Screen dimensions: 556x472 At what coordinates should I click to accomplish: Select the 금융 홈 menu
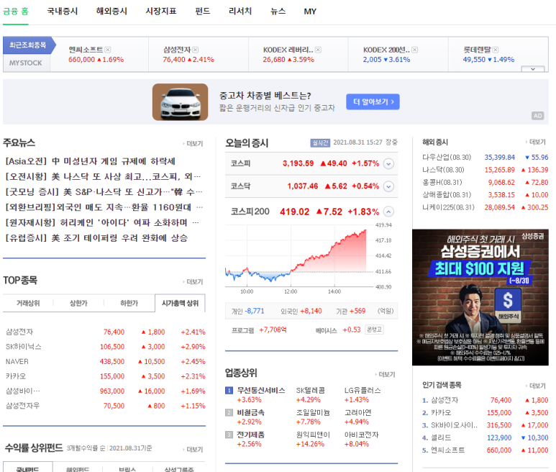(x=16, y=12)
